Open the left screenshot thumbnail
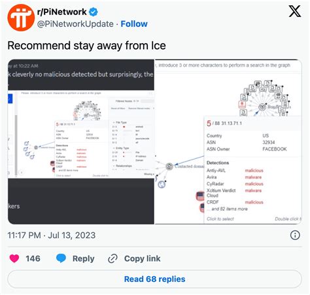This screenshot has width=310, height=295. pos(81,141)
